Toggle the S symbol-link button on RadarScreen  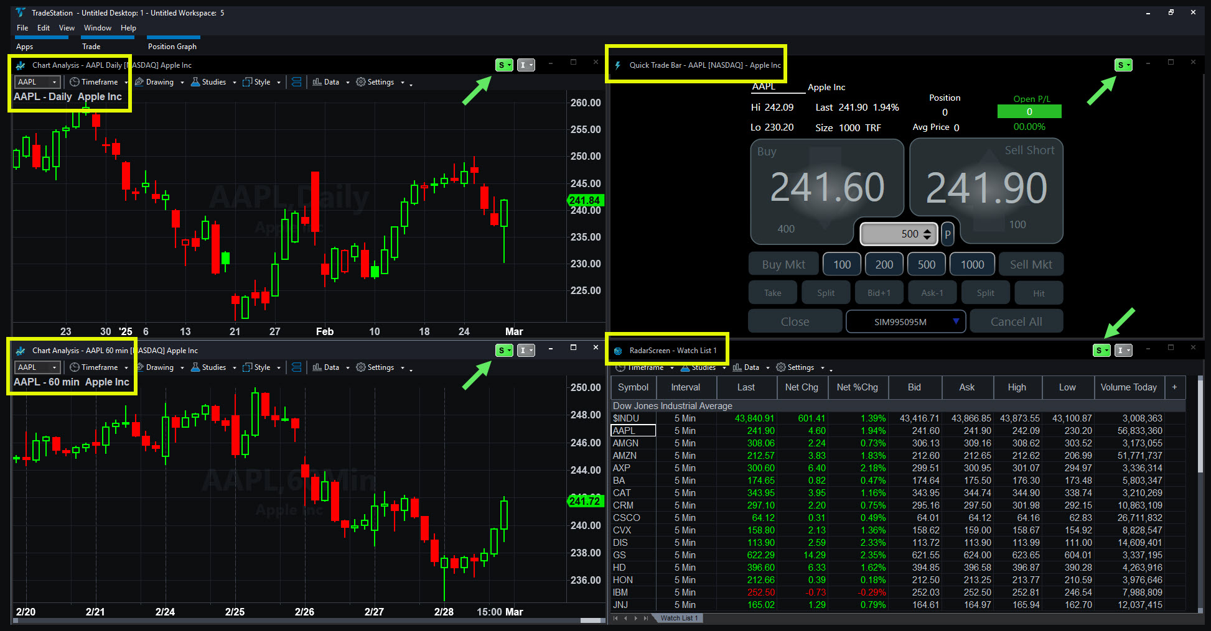[x=1100, y=350]
